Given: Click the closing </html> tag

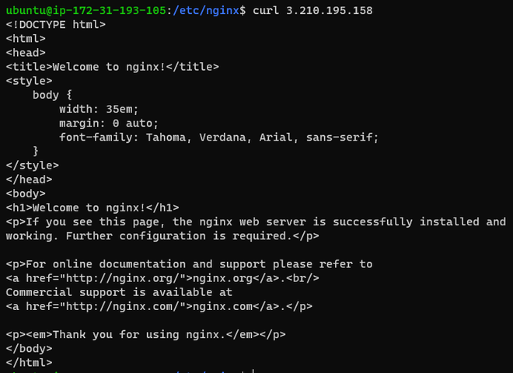Looking at the screenshot, I should [30, 362].
